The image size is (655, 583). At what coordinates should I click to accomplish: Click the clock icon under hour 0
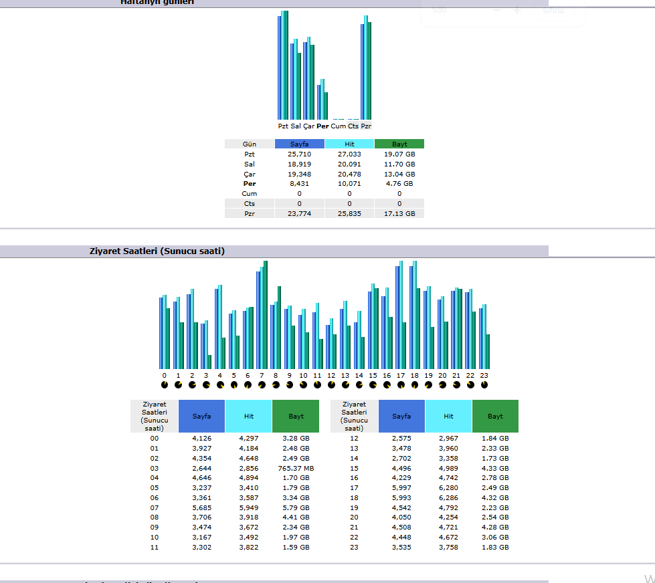pos(164,385)
